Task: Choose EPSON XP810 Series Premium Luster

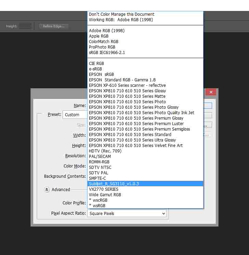Action: [145, 124]
